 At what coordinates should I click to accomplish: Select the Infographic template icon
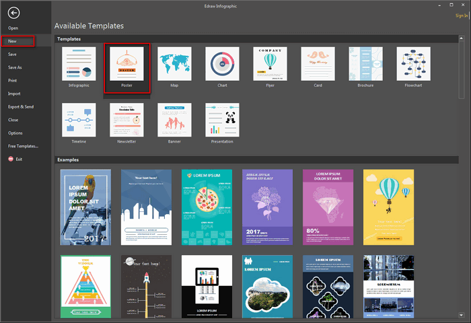click(79, 64)
